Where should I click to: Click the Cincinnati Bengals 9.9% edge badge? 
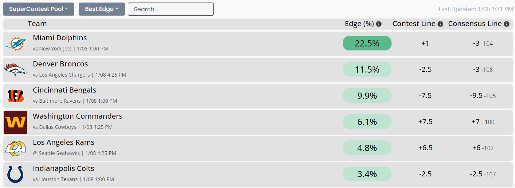(367, 95)
